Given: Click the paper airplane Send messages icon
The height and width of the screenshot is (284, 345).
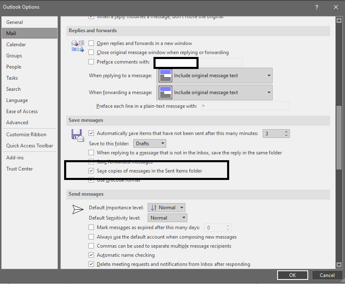Looking at the screenshot, I should (x=78, y=209).
